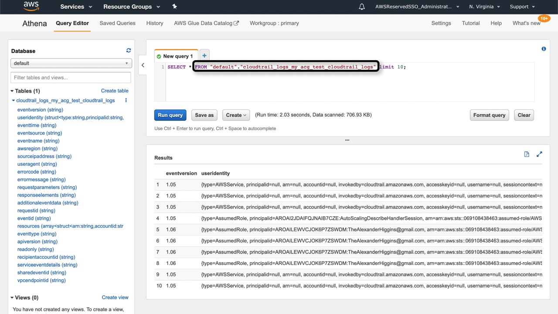Select the eventsource column field
558x314 pixels.
pos(40,133)
